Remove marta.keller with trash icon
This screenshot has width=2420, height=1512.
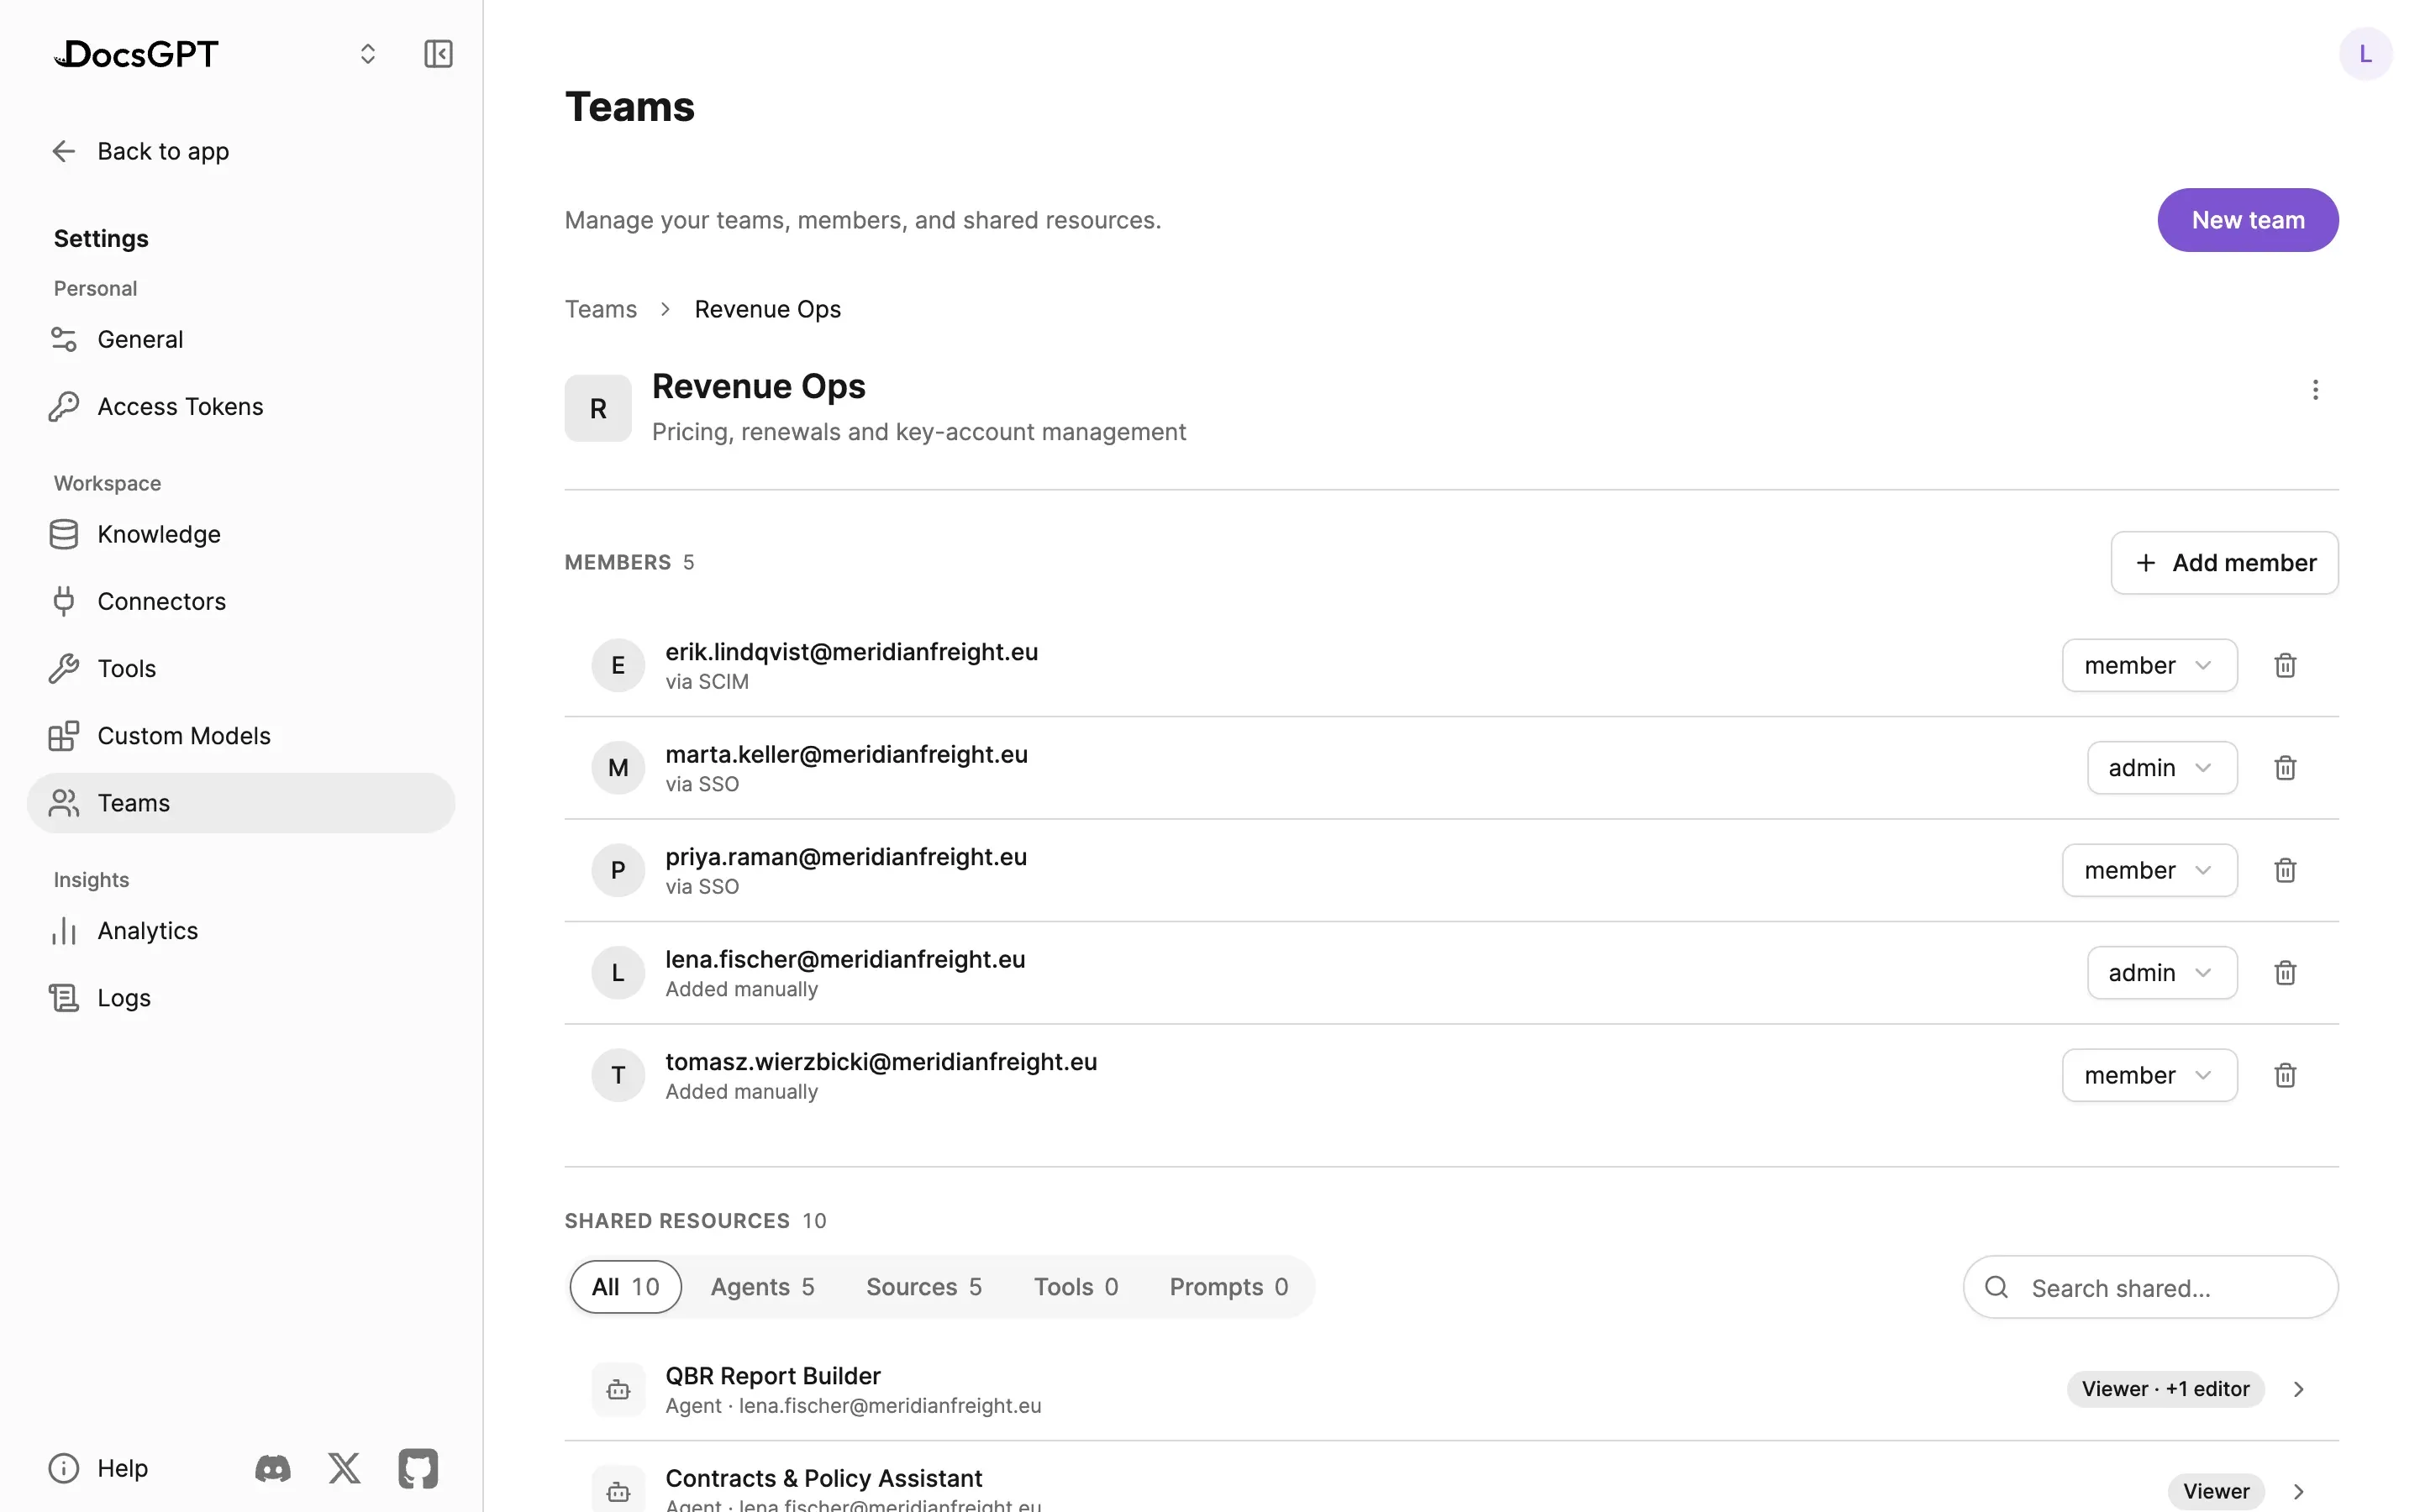tap(2285, 767)
